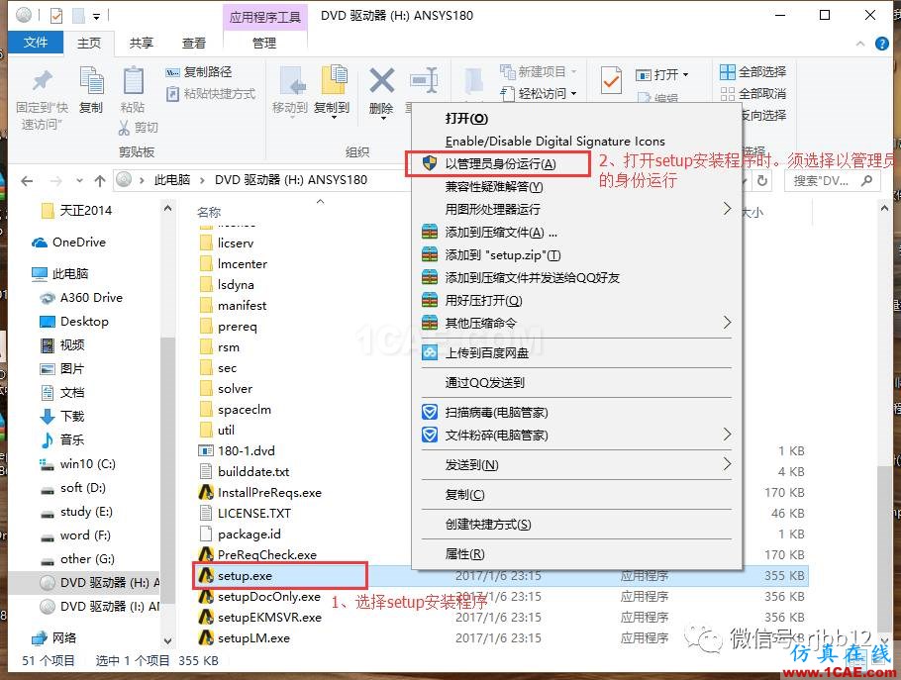This screenshot has width=901, height=680.
Task: Select the builddate.txt file
Action: (x=245, y=471)
